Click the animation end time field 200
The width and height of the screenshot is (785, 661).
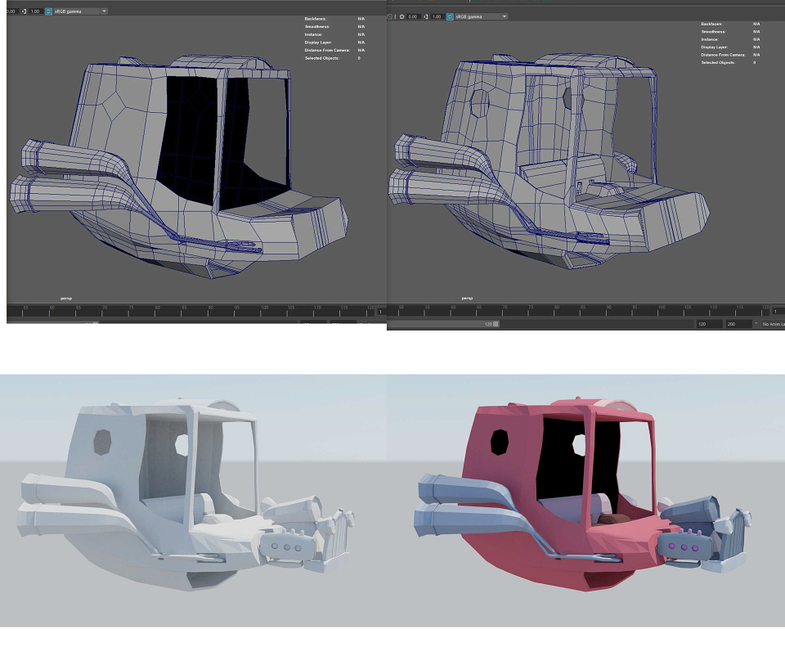[739, 324]
